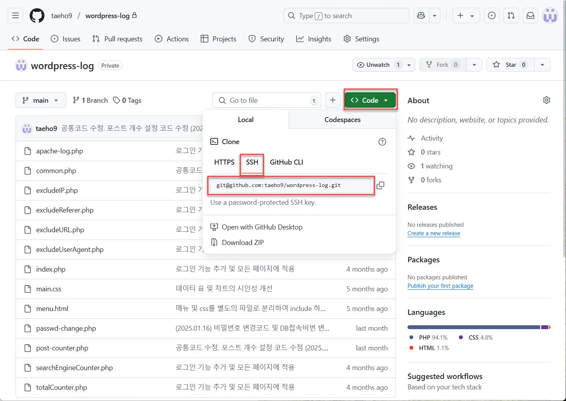566x401 pixels.
Task: Open the About section settings gear
Action: (x=547, y=100)
